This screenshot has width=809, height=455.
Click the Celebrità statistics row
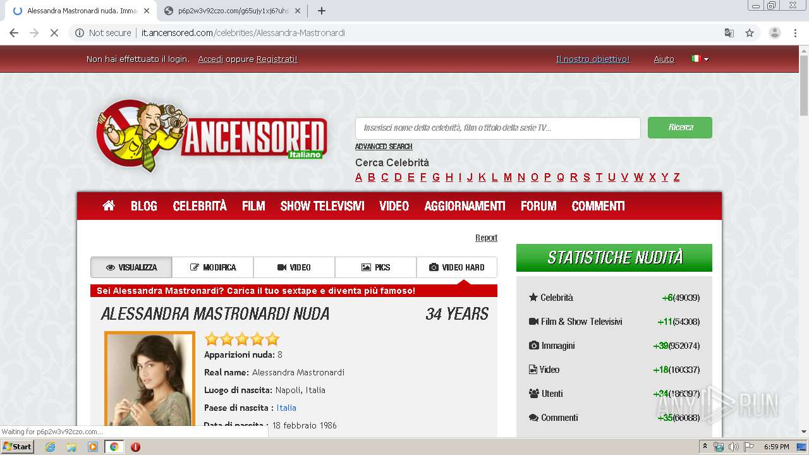coord(614,298)
